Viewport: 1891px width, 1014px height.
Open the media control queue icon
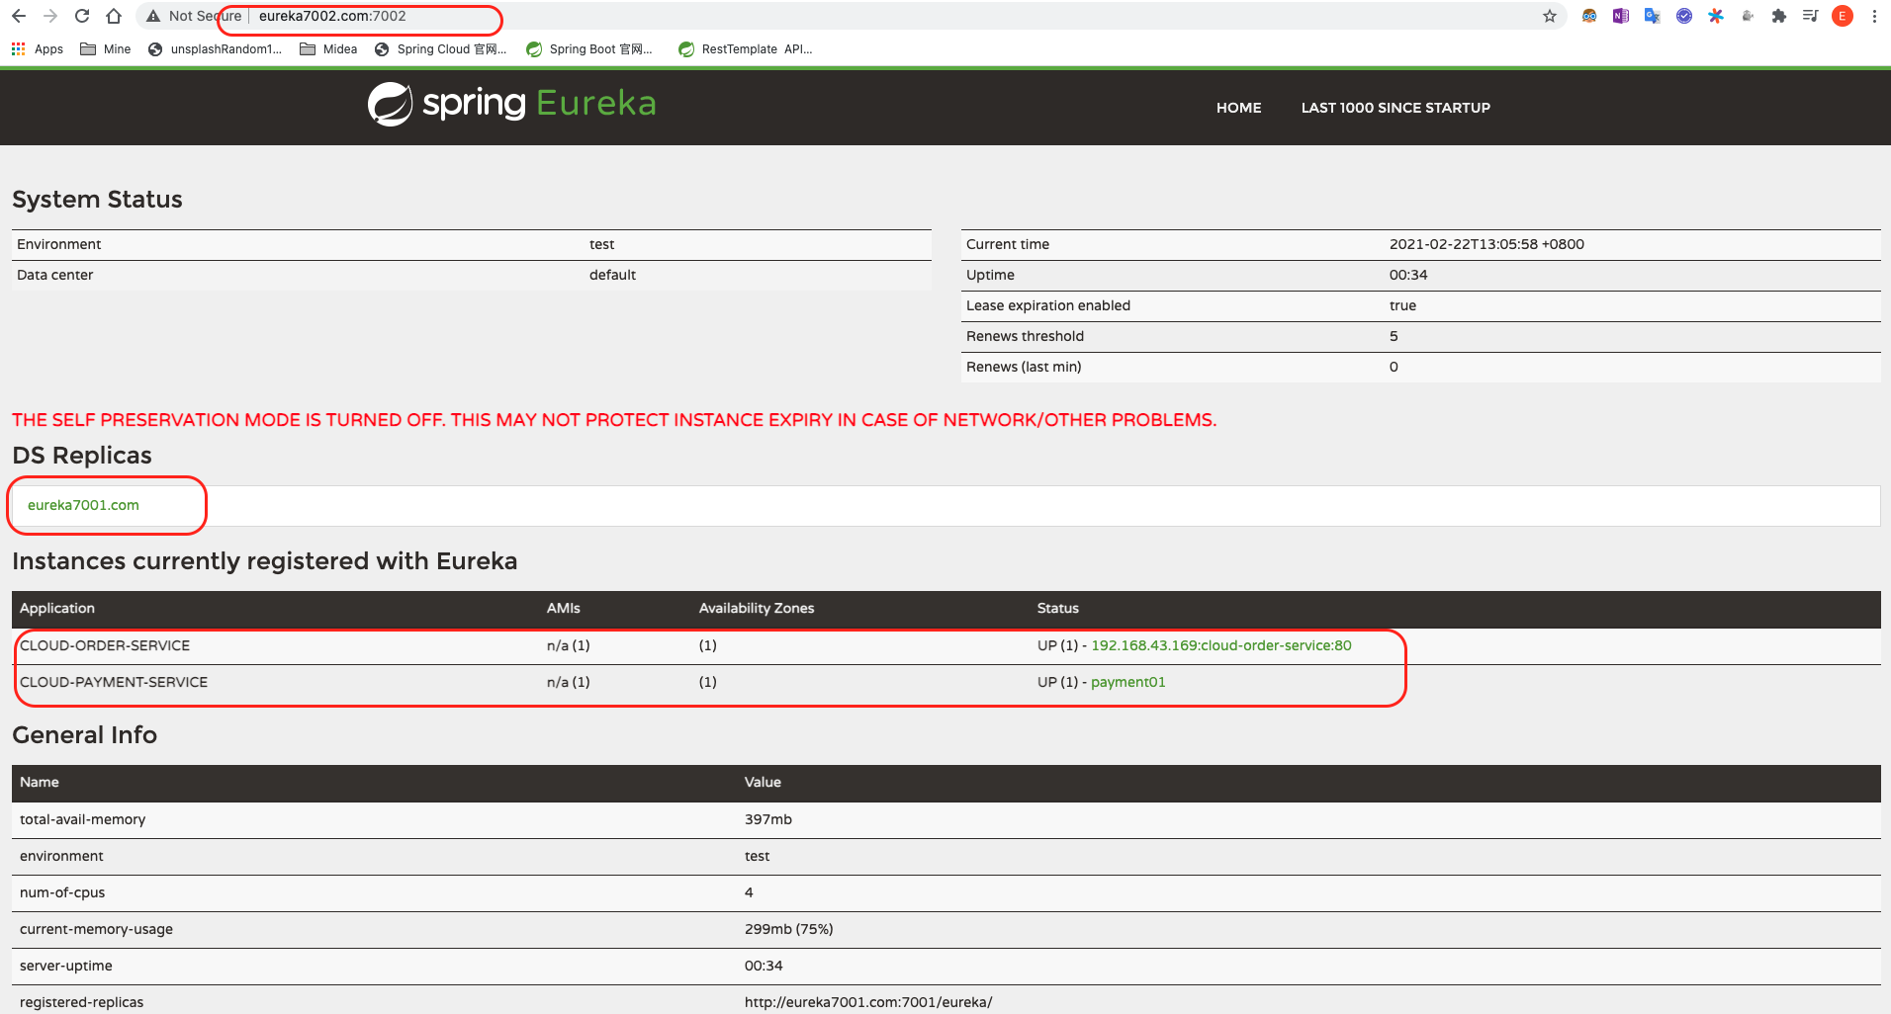(x=1810, y=16)
